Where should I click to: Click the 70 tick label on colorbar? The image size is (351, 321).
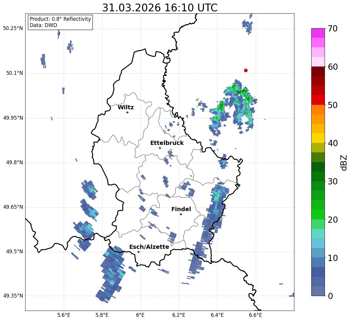pos(332,29)
